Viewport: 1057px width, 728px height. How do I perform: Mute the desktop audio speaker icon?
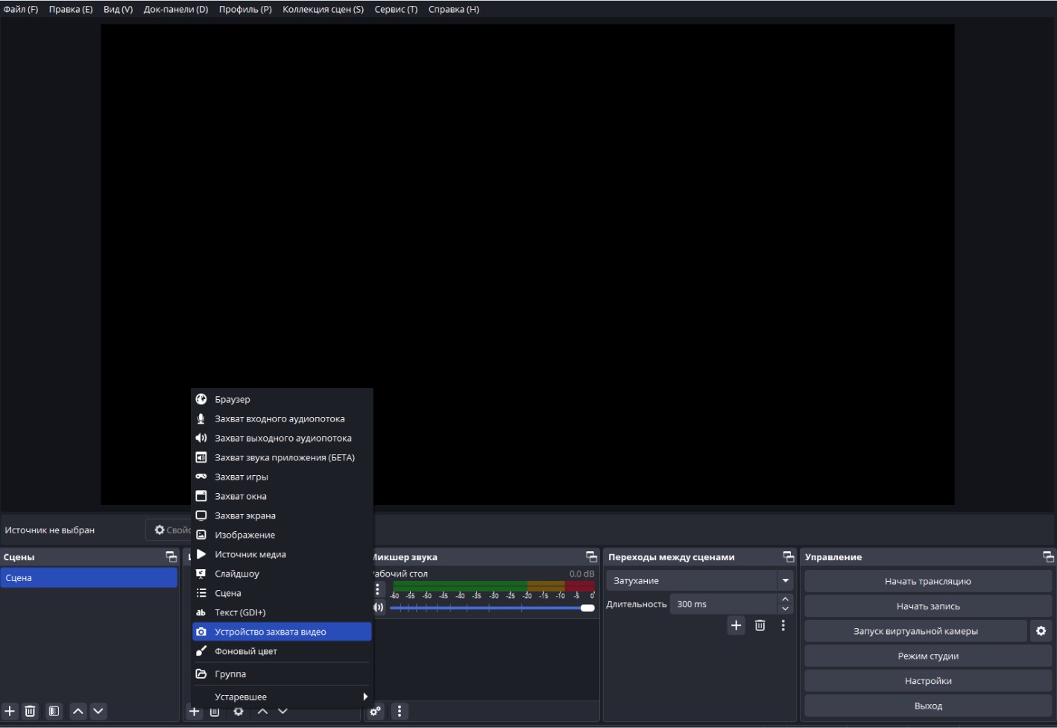pyautogui.click(x=379, y=607)
